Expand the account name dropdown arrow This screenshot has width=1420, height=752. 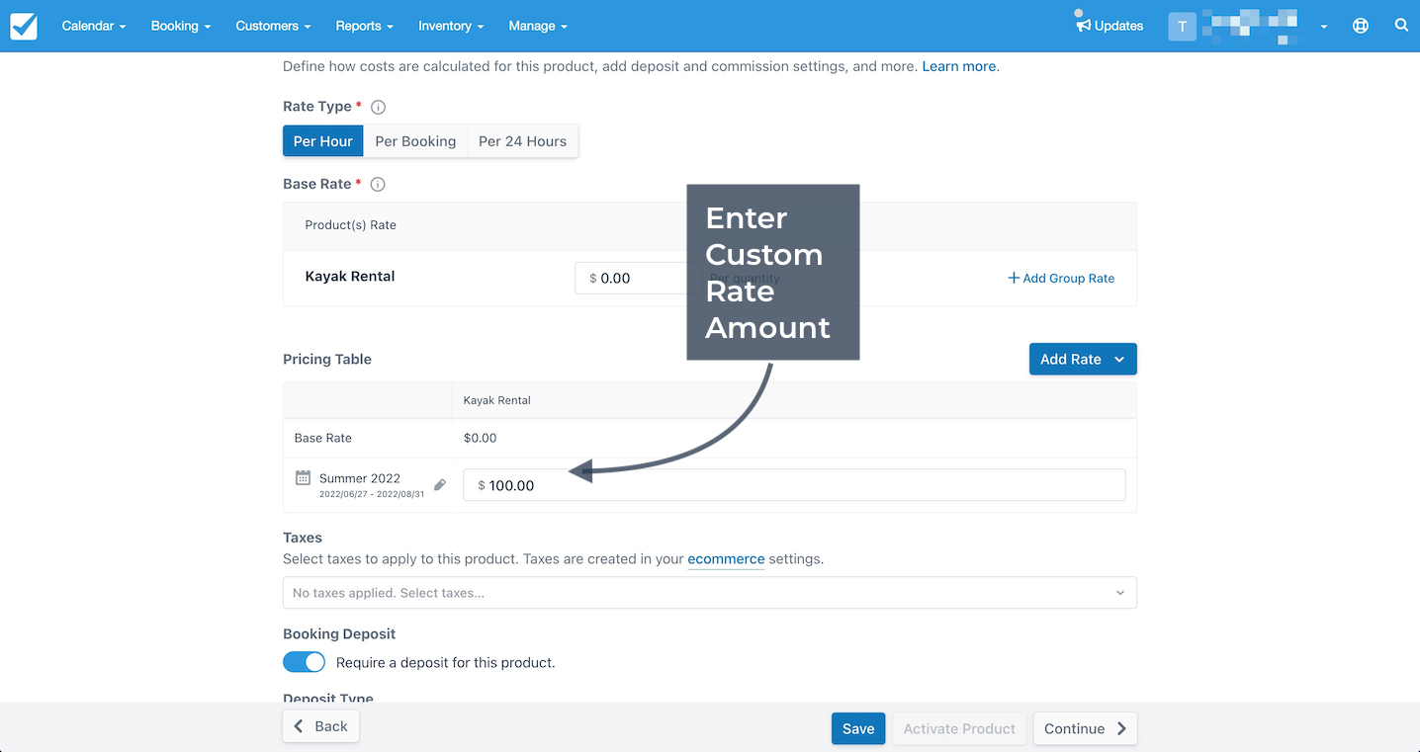[x=1324, y=28]
